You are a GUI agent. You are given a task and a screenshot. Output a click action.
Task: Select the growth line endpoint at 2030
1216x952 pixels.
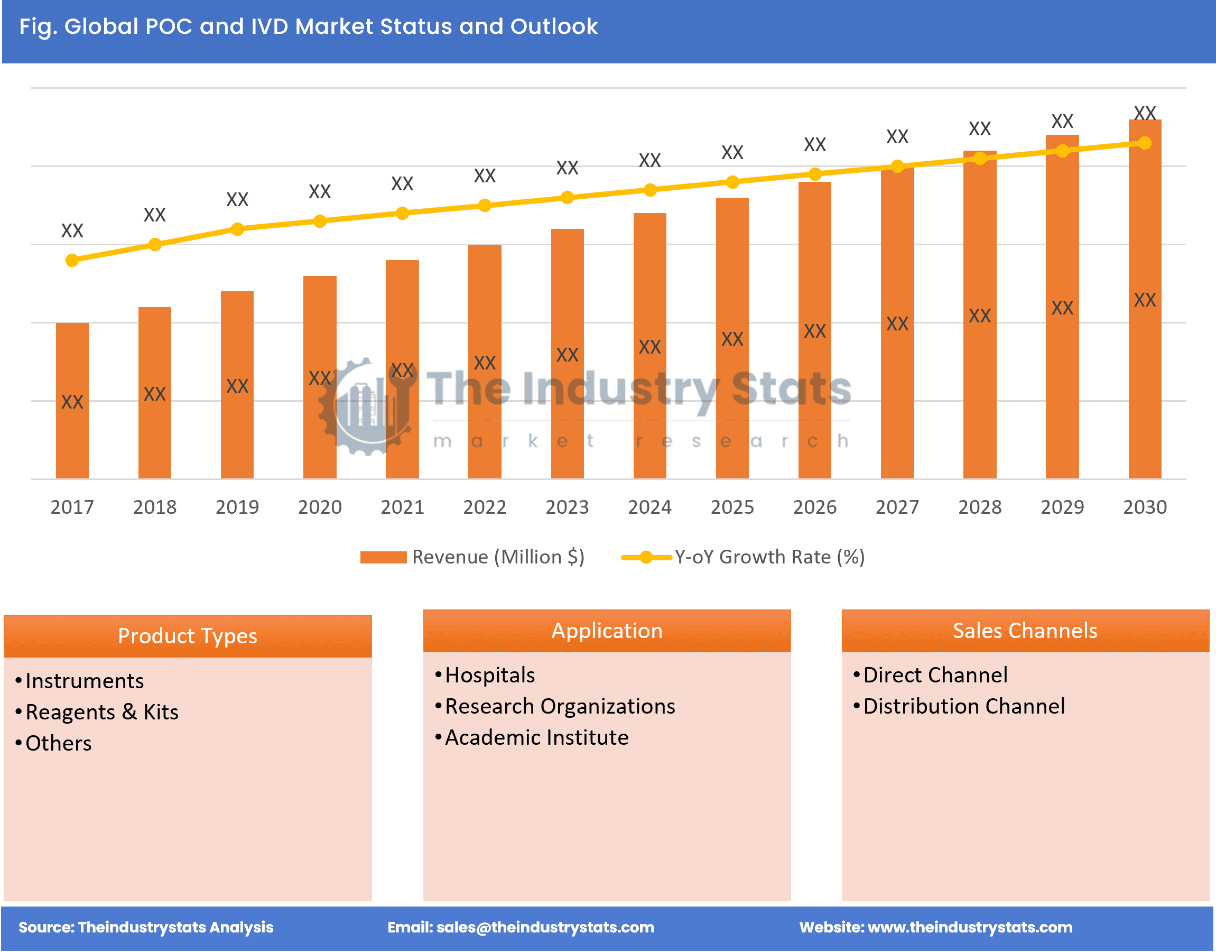[x=1145, y=144]
